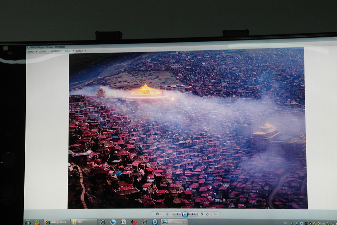Switch to the folder window in taskbar
This screenshot has width=337, height=225.
pyautogui.click(x=84, y=222)
